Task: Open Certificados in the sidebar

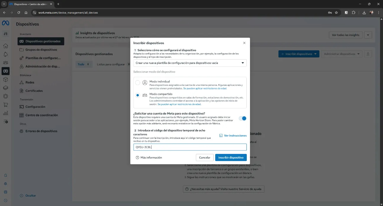Action: tap(41, 91)
